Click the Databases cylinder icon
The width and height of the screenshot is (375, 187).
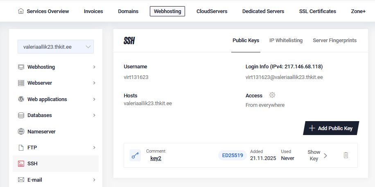click(21, 115)
